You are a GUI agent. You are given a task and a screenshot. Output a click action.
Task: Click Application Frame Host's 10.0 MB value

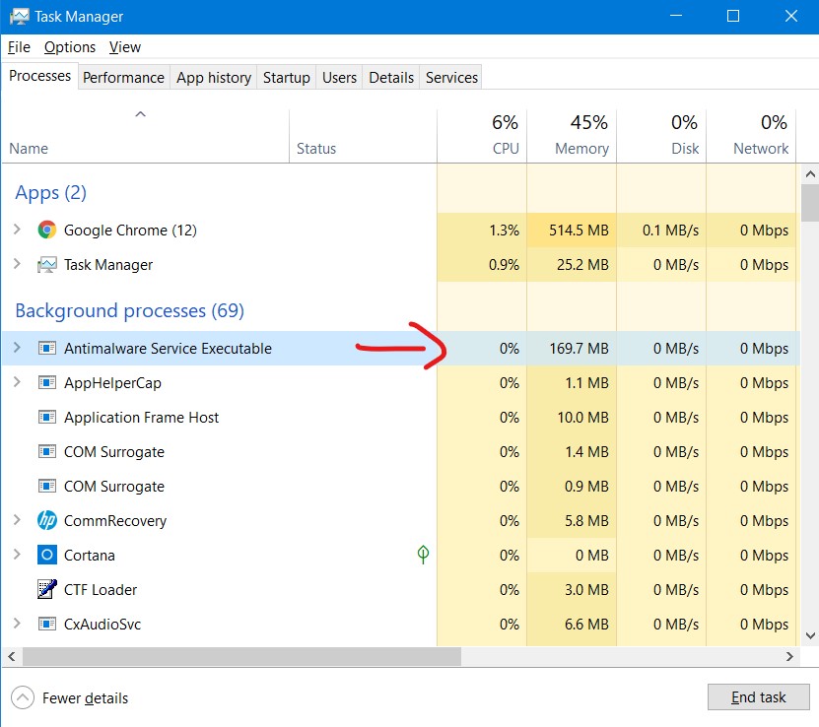pyautogui.click(x=582, y=417)
